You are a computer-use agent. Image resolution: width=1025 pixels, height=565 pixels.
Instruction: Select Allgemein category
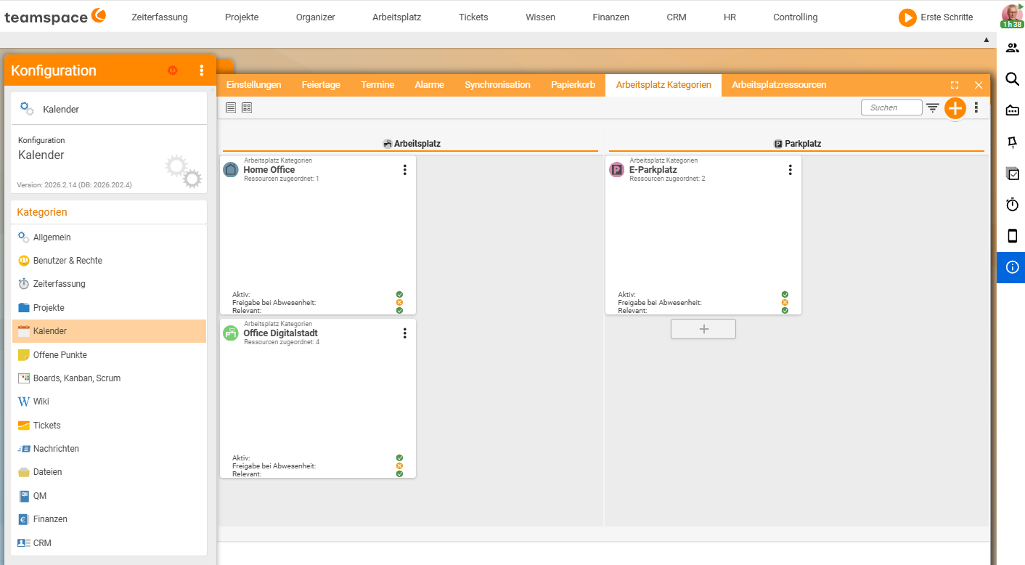110,237
